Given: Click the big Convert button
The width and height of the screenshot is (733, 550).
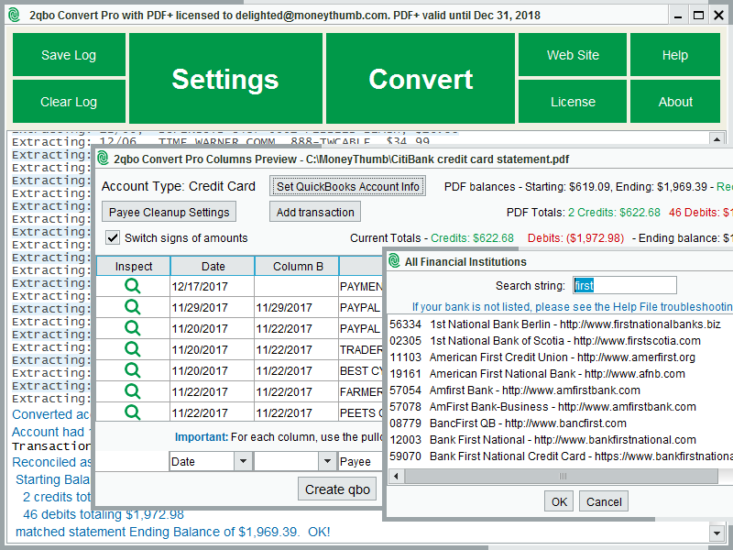Looking at the screenshot, I should 421,79.
